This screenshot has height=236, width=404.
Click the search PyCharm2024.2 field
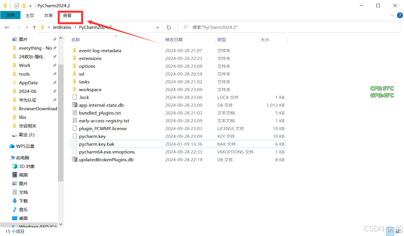click(x=289, y=27)
